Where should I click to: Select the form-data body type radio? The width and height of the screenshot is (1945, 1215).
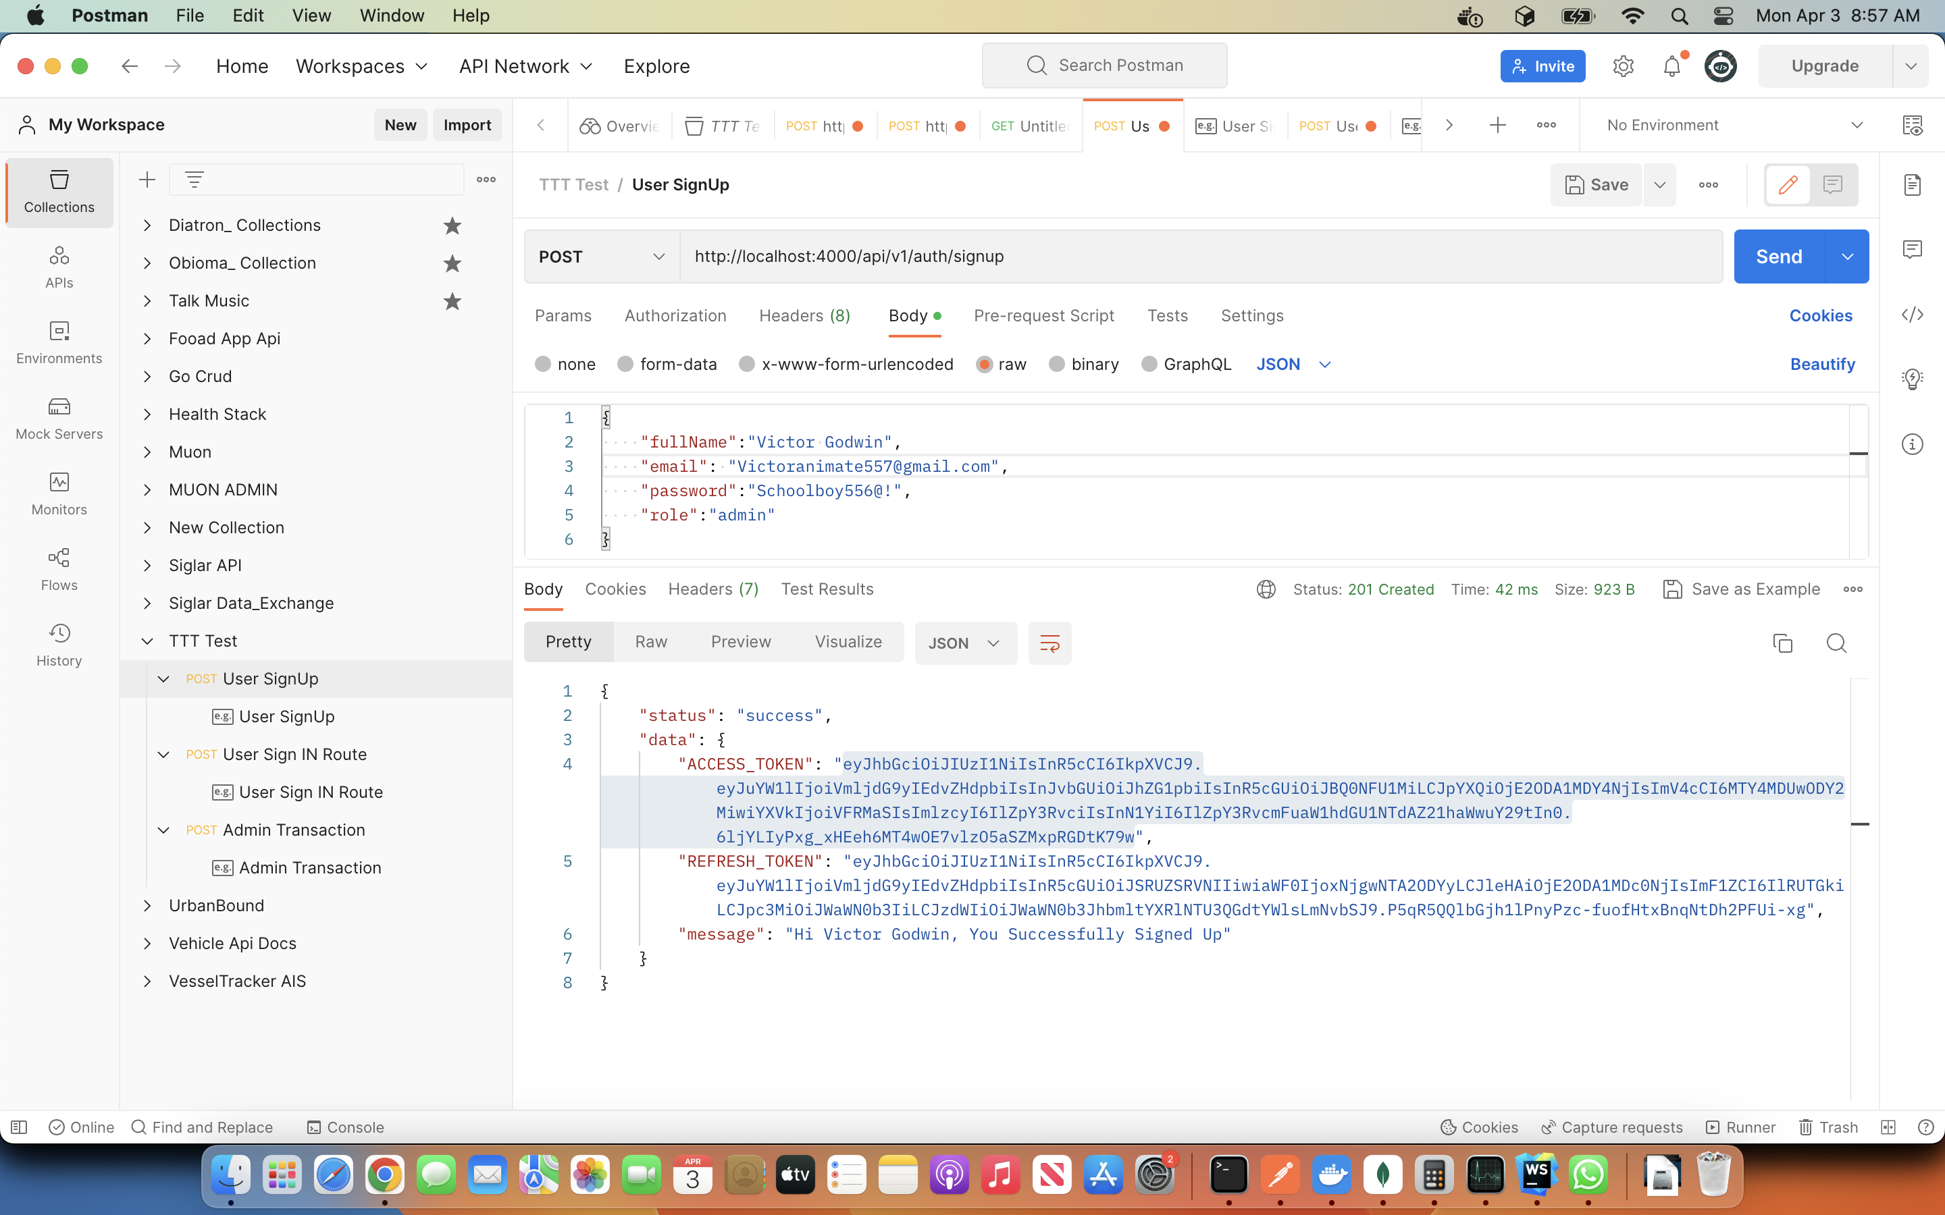point(625,364)
